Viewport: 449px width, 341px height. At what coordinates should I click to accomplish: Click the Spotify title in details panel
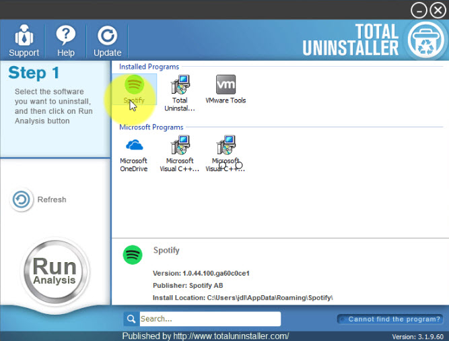click(x=166, y=250)
